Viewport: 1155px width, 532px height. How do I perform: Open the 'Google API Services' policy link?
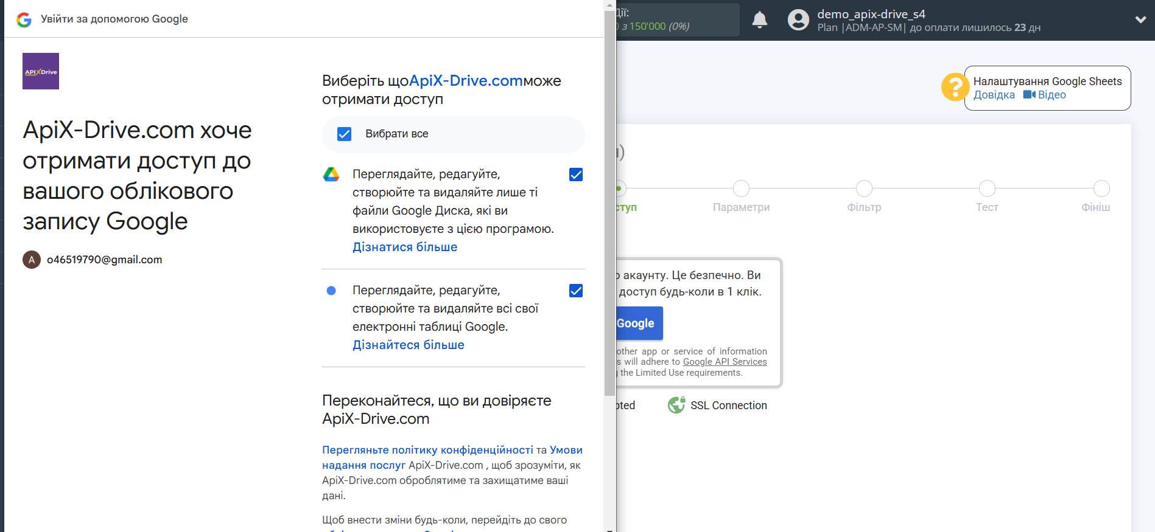click(x=725, y=362)
